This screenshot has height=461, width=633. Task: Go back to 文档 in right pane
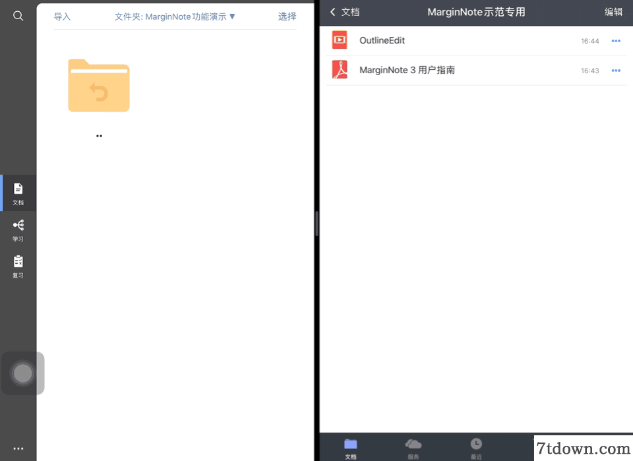(345, 12)
